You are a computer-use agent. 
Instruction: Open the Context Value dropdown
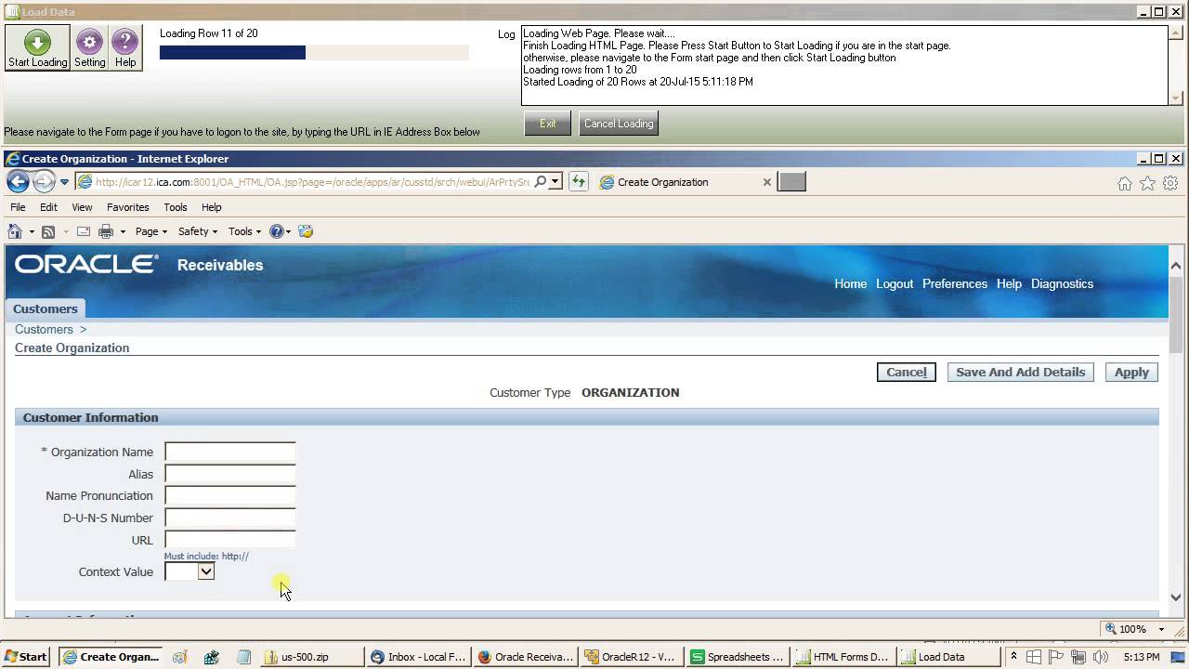pyautogui.click(x=189, y=571)
